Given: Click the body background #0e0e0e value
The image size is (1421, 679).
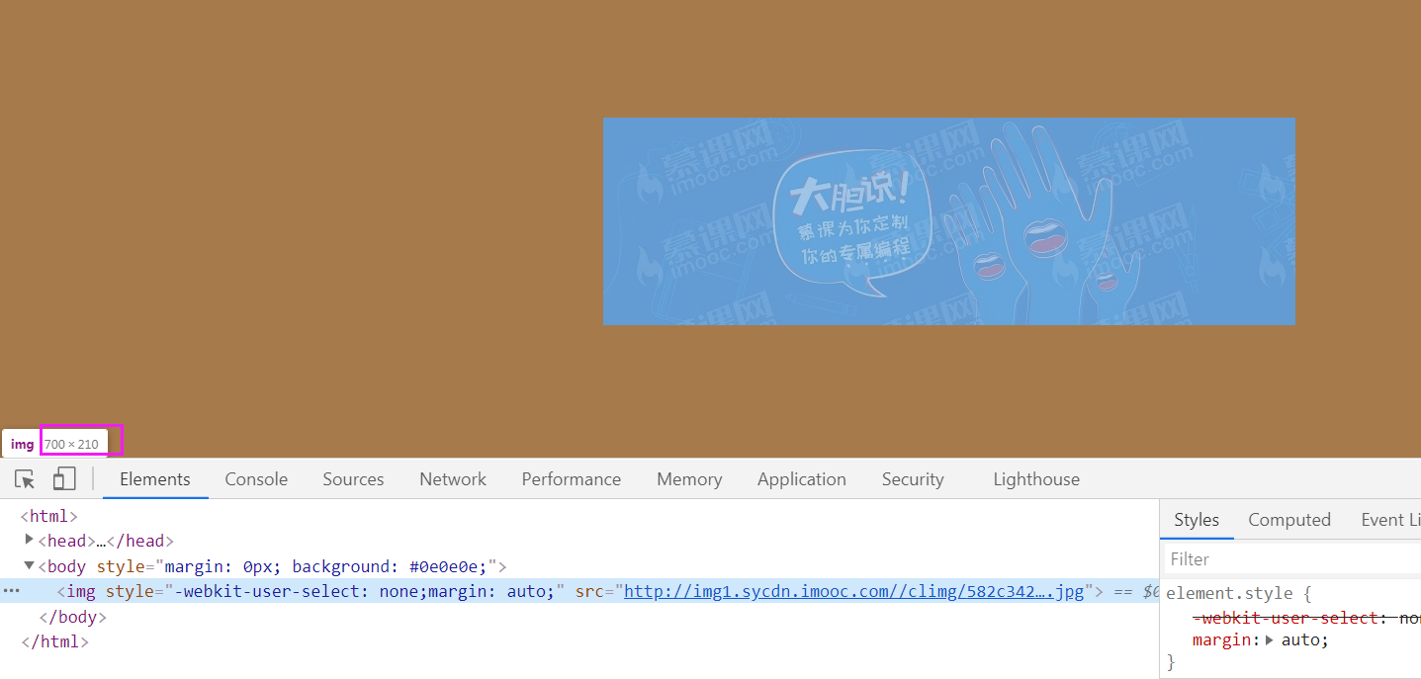Looking at the screenshot, I should (444, 566).
